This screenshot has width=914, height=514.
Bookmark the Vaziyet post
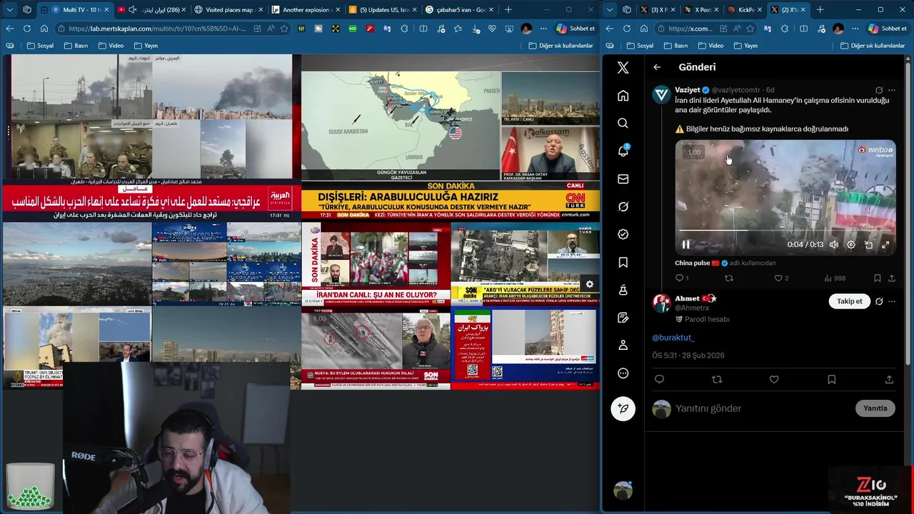[x=877, y=278]
